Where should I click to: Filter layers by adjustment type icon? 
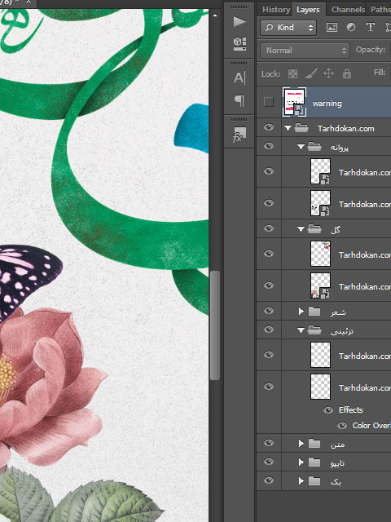351,27
